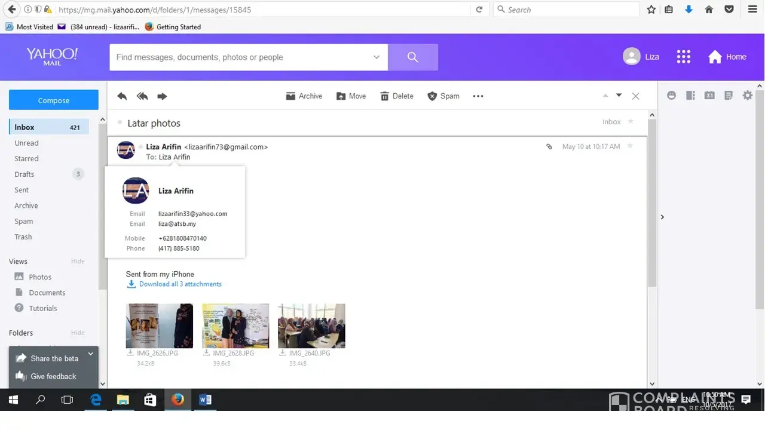Open the Settings gear icon
Screen dimensions: 765x430
point(747,96)
